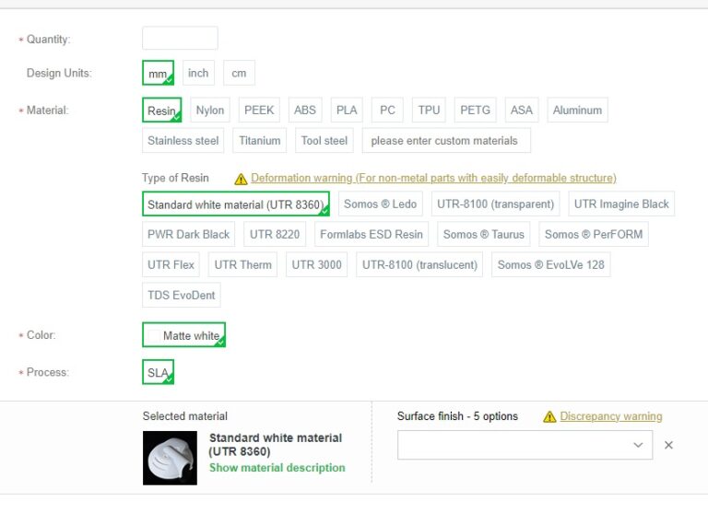The height and width of the screenshot is (513, 708).
Task: Pick the Stainless steel material
Action: pyautogui.click(x=183, y=141)
